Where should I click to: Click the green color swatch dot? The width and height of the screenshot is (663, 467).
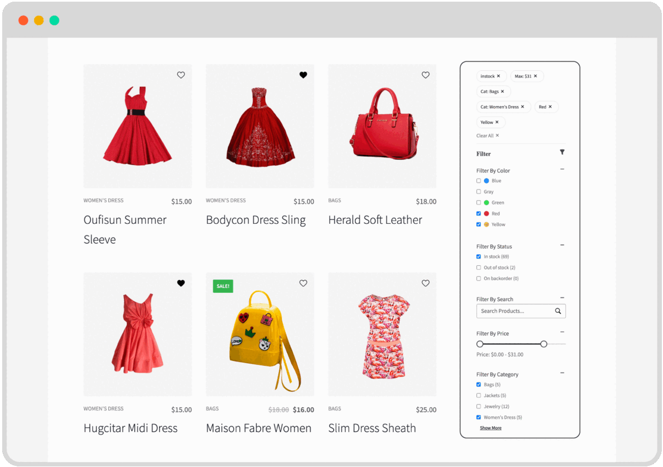point(487,203)
